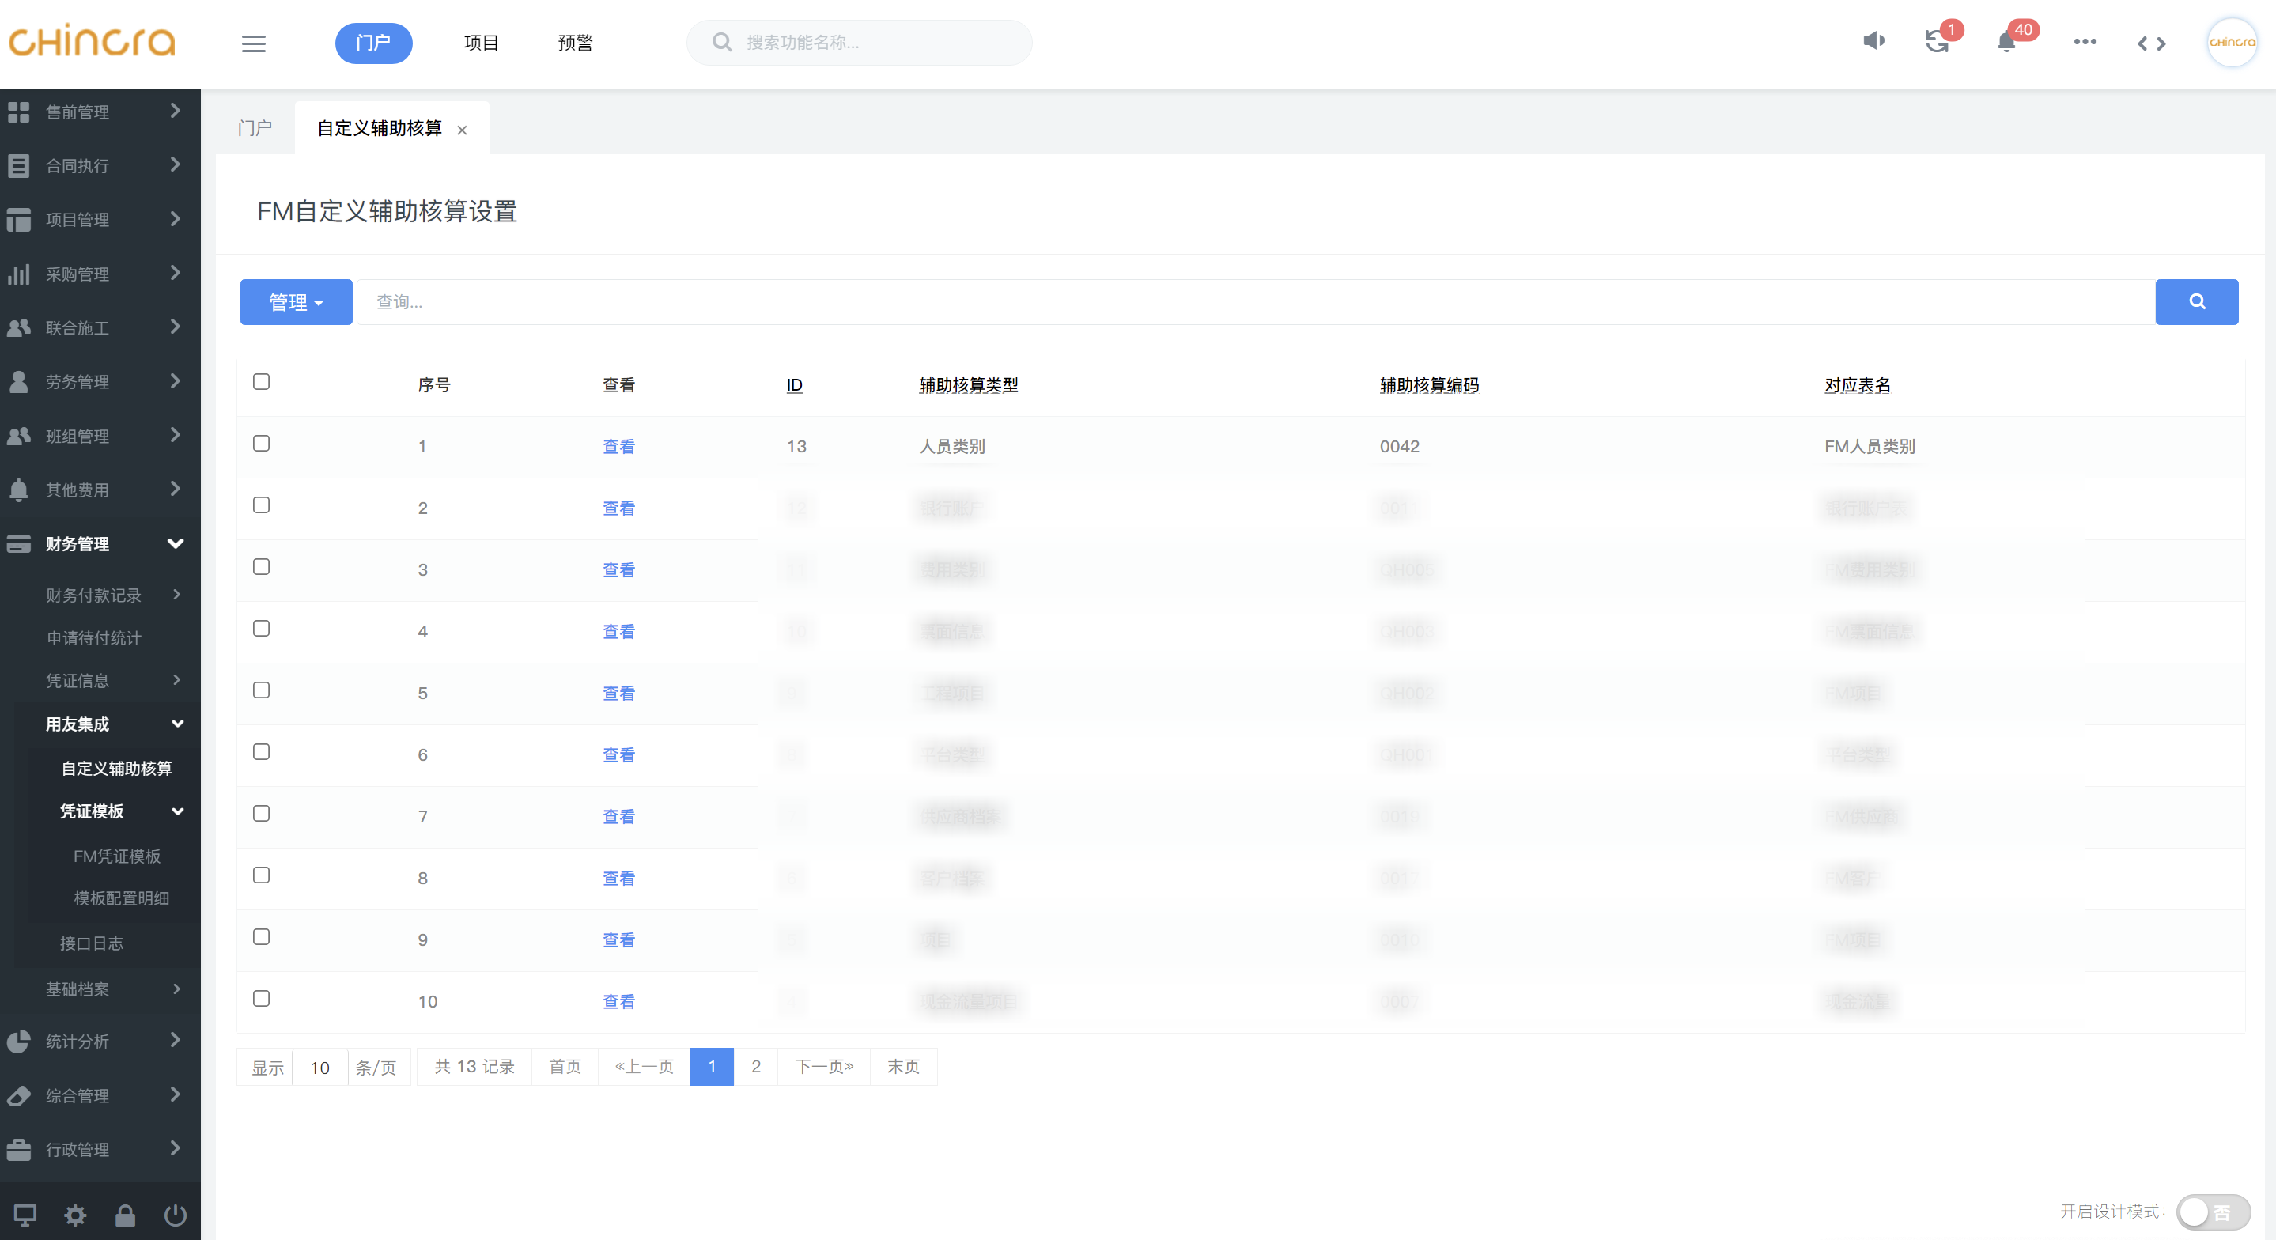Open notifications bell with 40 badge

coord(2006,43)
